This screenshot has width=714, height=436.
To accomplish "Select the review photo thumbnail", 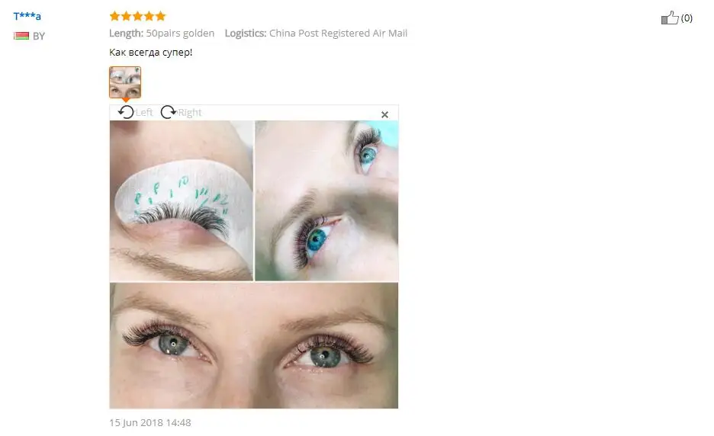I will point(125,82).
